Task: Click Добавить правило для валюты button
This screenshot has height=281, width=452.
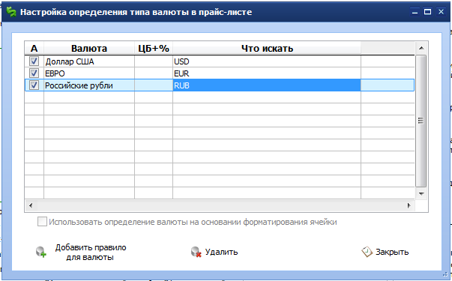Action: (x=81, y=253)
